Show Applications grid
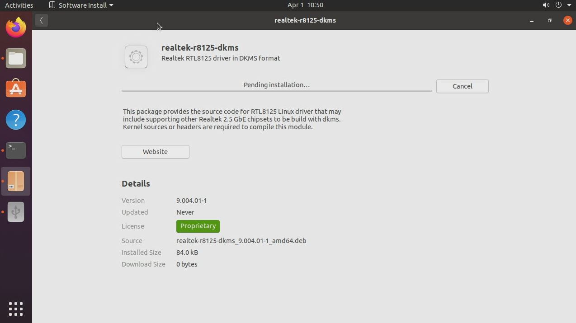The width and height of the screenshot is (576, 323). pyautogui.click(x=16, y=309)
